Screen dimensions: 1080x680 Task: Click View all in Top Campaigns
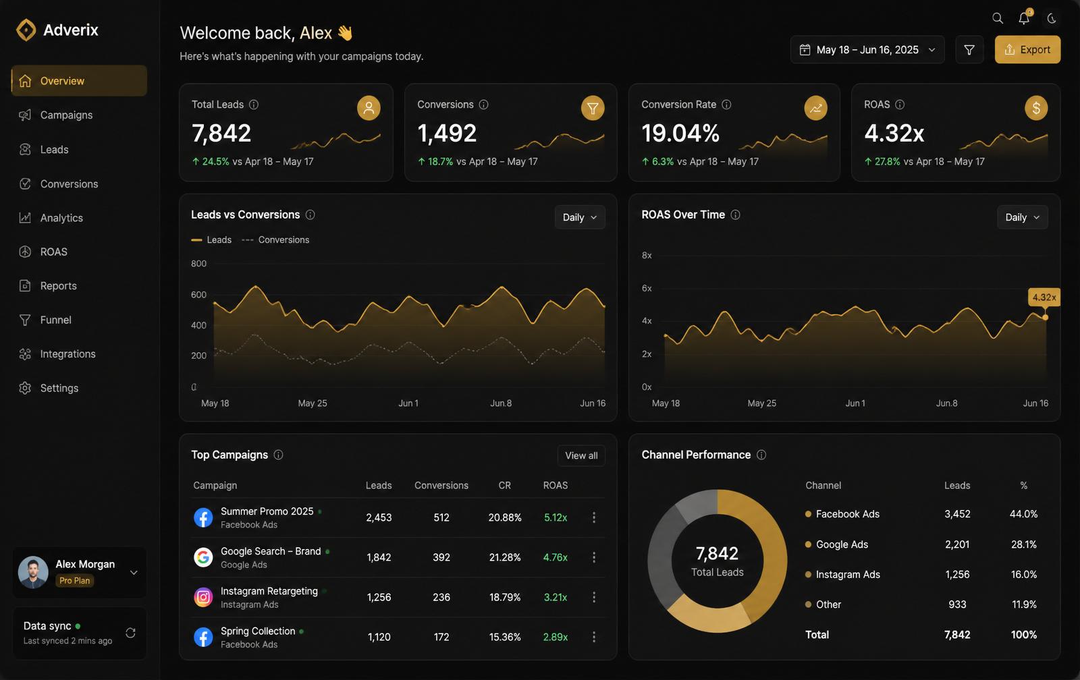[x=581, y=455]
